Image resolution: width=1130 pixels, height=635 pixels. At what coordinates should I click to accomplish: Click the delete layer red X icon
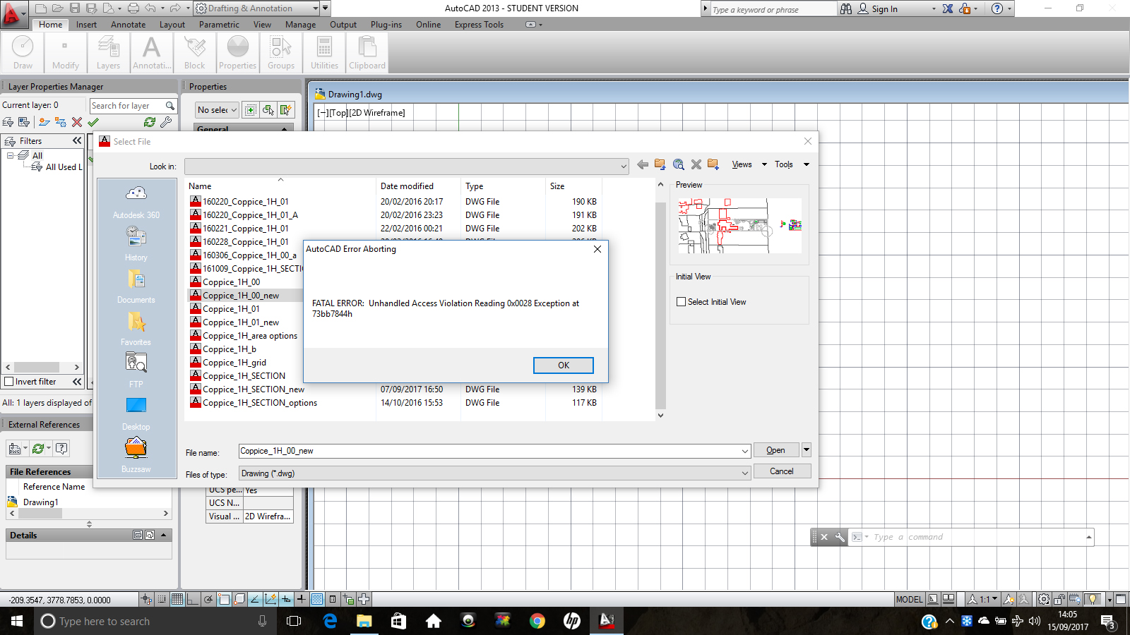[77, 122]
